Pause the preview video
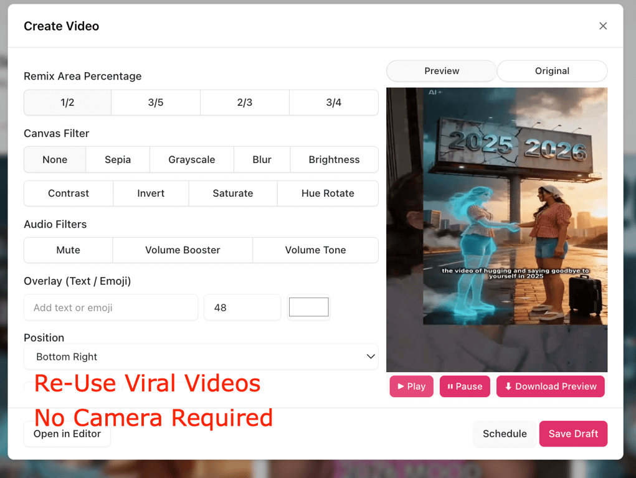Screen dimensions: 636x478 point(465,387)
